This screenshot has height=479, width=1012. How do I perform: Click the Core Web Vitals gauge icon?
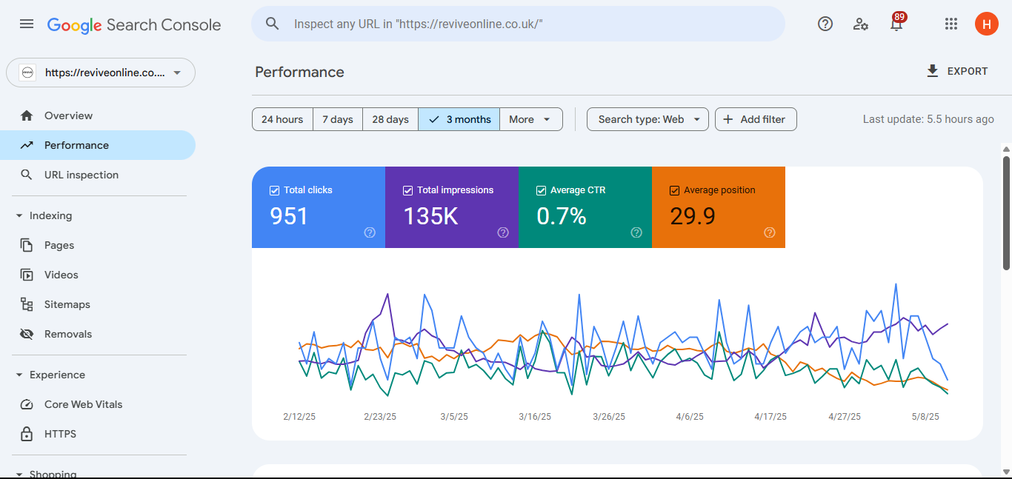[27, 404]
